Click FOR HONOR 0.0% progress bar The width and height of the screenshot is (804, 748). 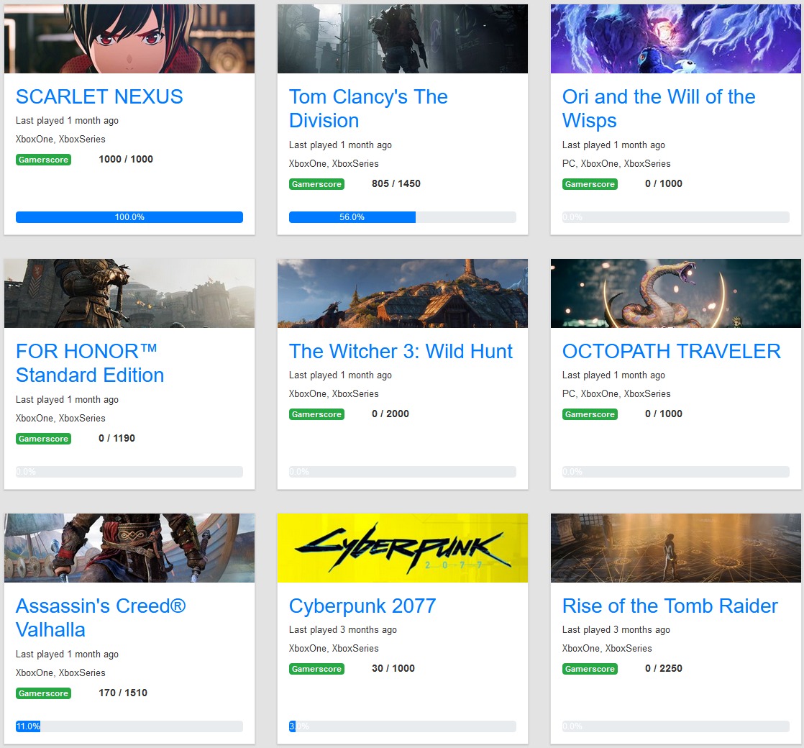[x=129, y=472]
